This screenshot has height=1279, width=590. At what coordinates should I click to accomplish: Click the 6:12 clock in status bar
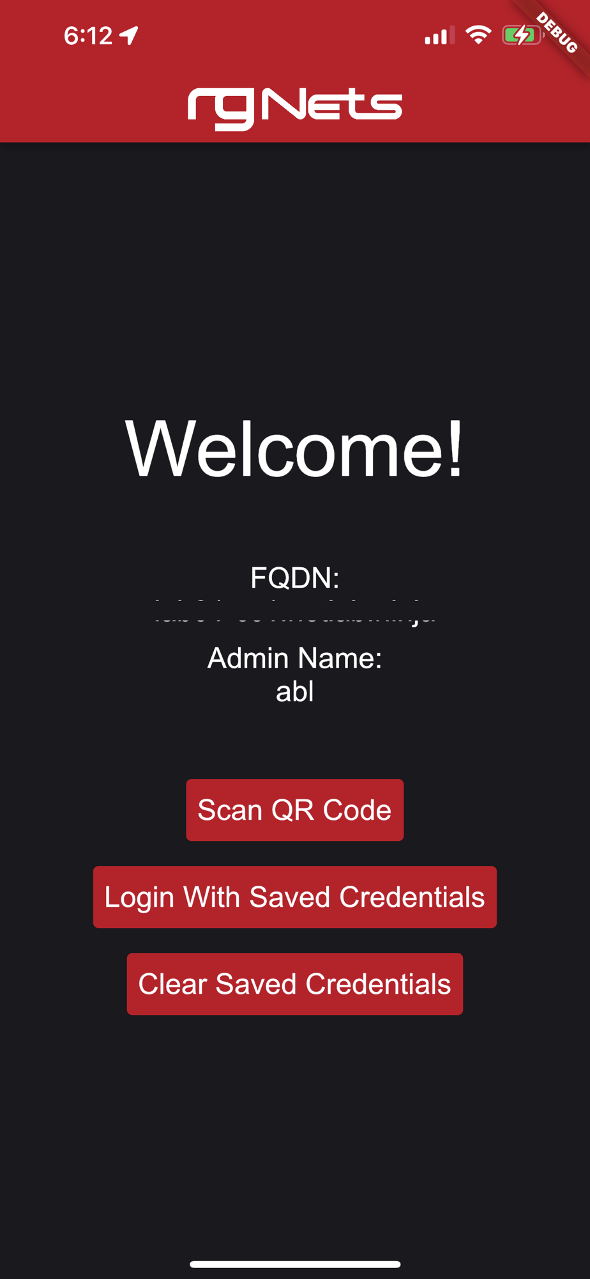click(88, 36)
